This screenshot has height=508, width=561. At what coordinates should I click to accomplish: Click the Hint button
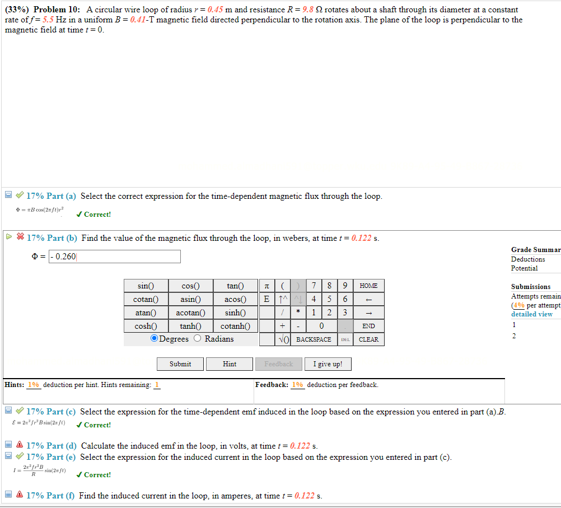click(x=229, y=364)
